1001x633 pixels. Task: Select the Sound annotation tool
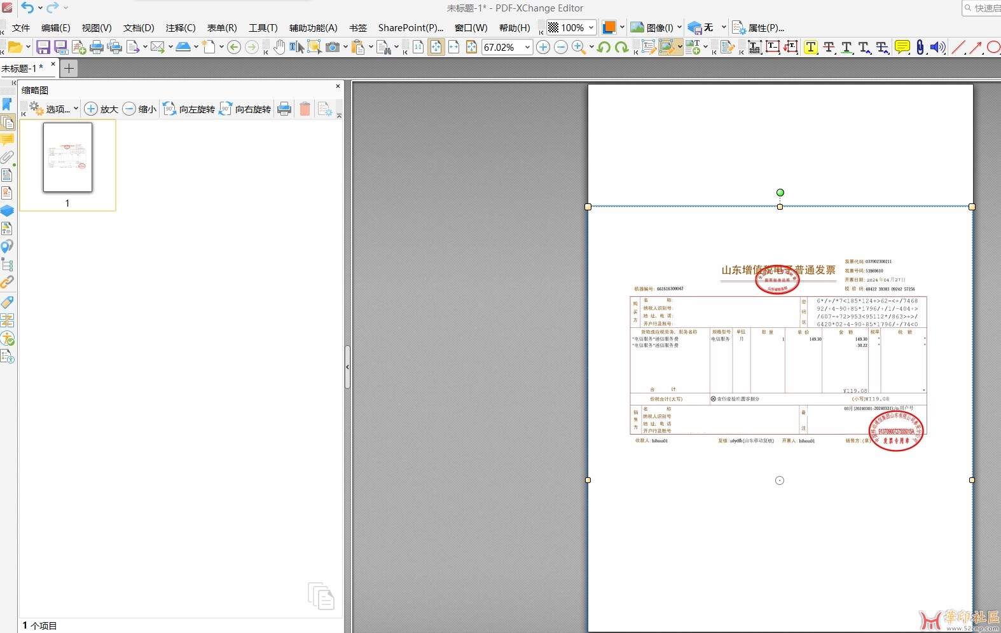pos(937,47)
